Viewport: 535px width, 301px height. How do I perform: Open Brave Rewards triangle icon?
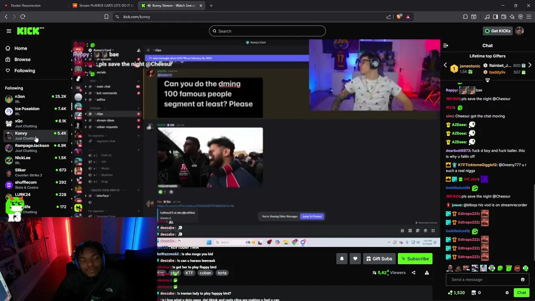pos(408,17)
